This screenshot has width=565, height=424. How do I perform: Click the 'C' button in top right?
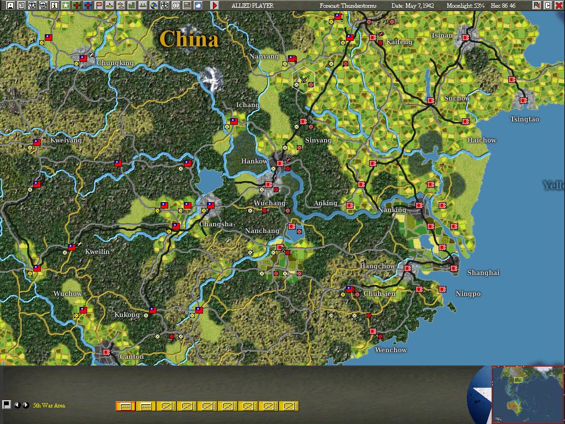[x=547, y=6]
